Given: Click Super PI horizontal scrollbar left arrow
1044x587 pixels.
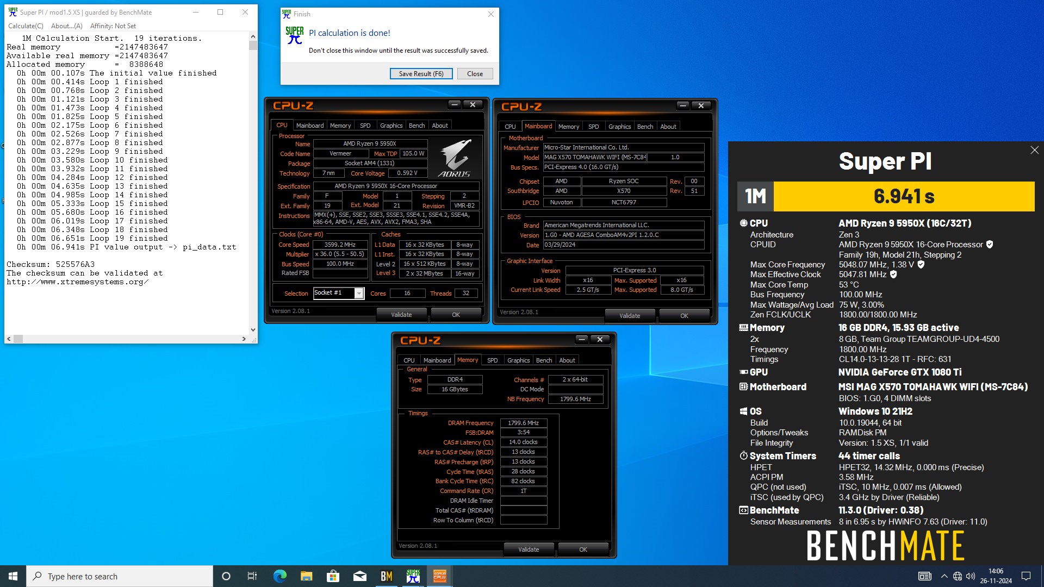Looking at the screenshot, I should tap(9, 339).
